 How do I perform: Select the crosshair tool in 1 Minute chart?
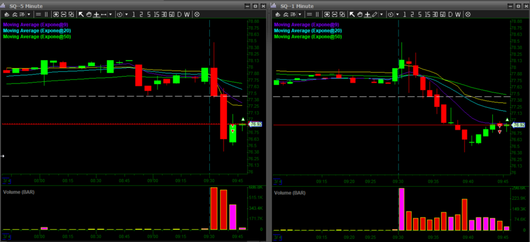[x=367, y=14]
